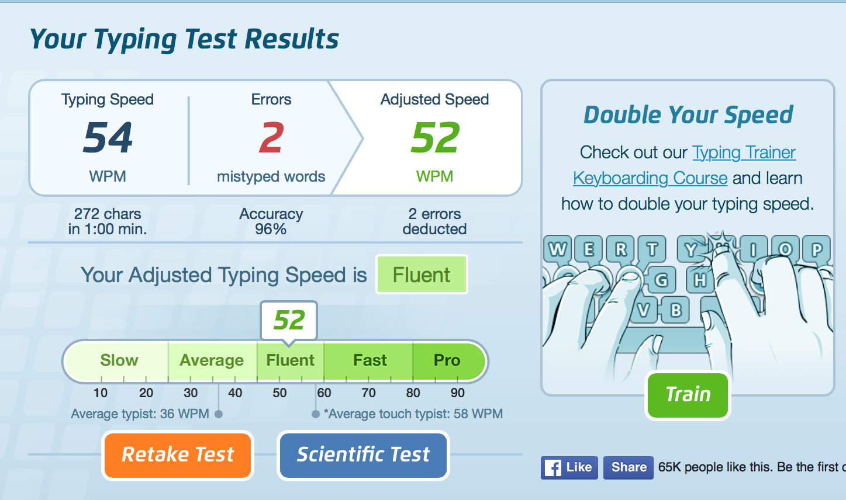Start the Scientific Test

pyautogui.click(x=363, y=455)
